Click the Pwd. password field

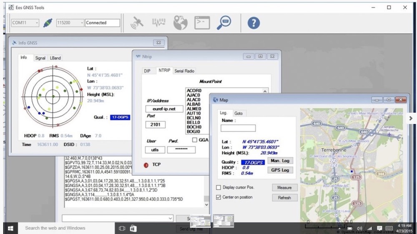[181, 150]
